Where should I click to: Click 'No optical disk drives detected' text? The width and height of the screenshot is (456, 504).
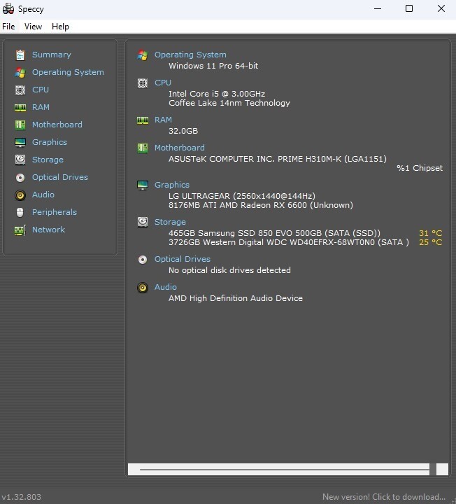pos(229,270)
